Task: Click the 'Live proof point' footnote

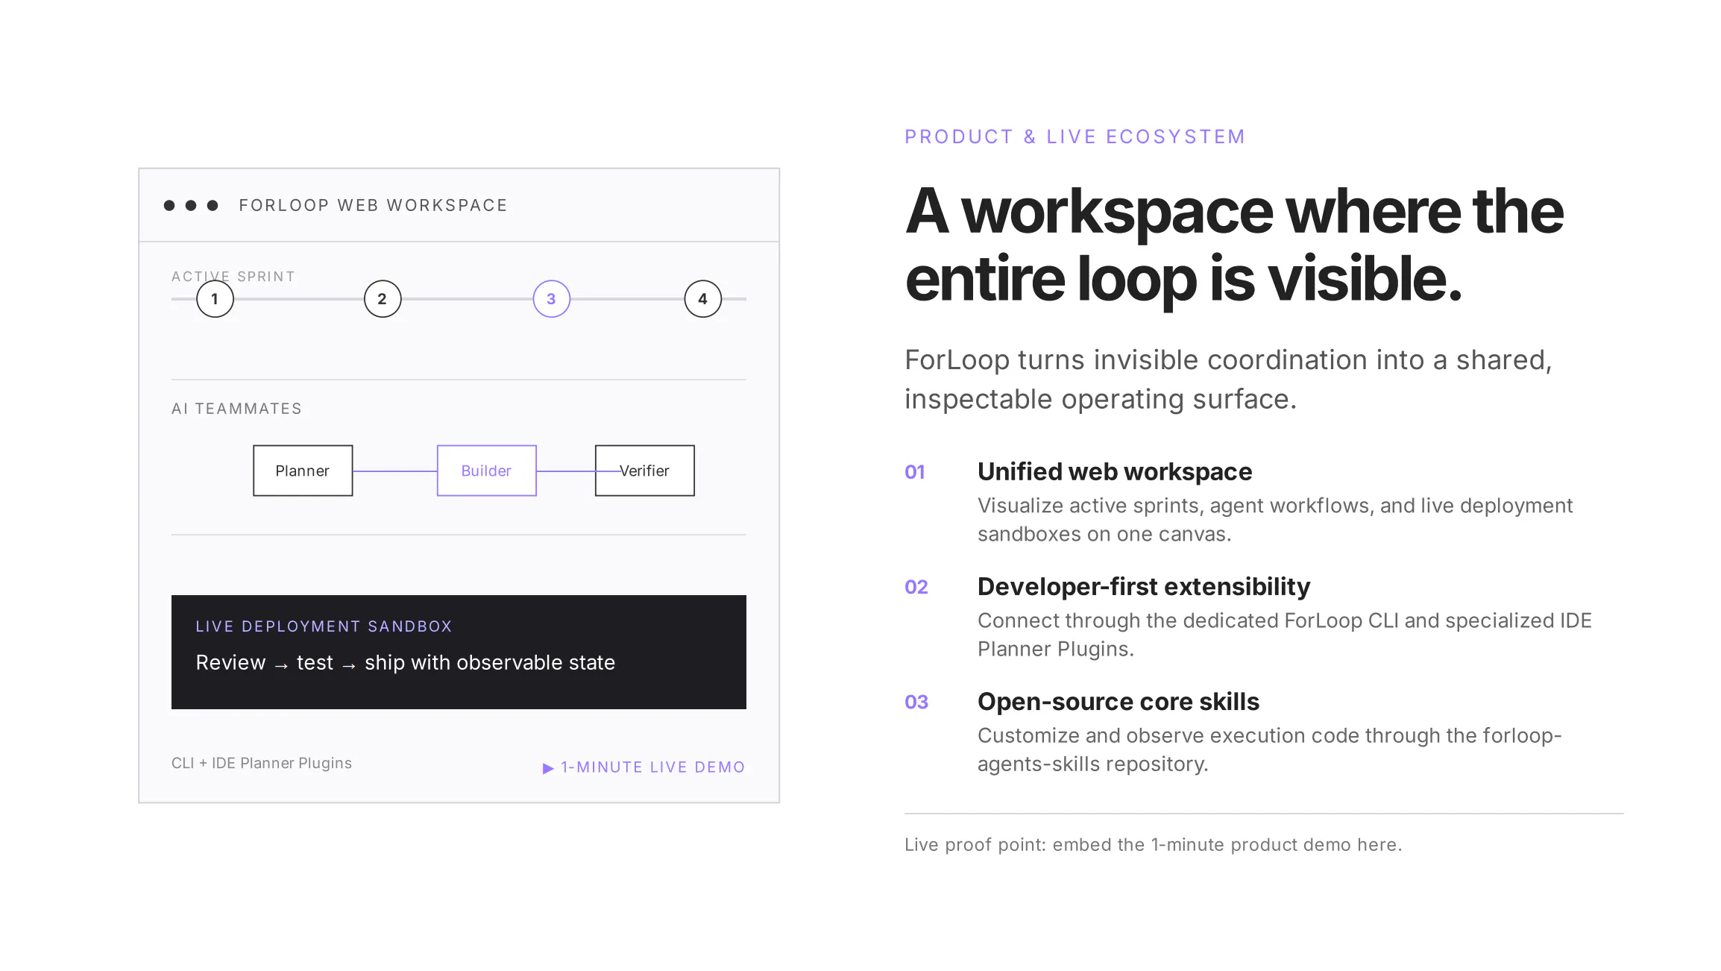Action: pyautogui.click(x=1154, y=845)
